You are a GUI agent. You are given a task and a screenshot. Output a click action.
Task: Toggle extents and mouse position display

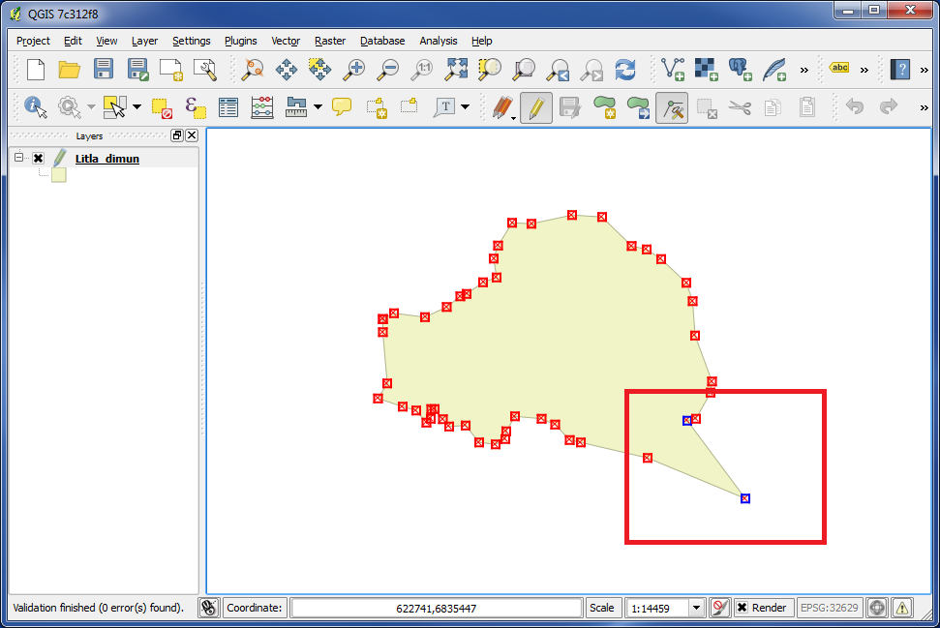209,608
